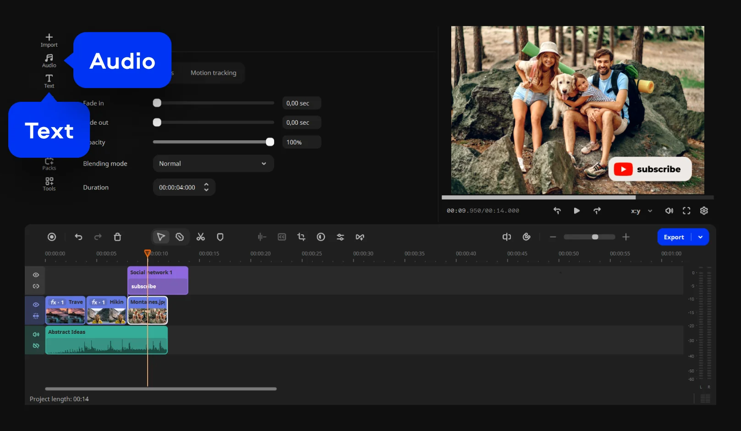The image size is (741, 431).
Task: Redo the last timeline action
Action: pos(98,237)
